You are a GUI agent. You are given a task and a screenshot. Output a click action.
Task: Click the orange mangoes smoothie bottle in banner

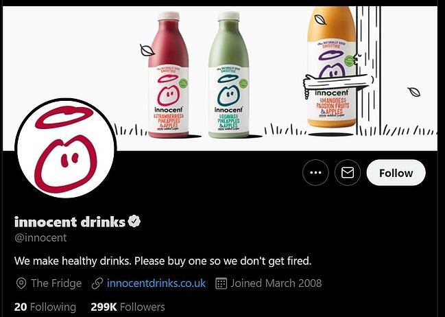331,67
